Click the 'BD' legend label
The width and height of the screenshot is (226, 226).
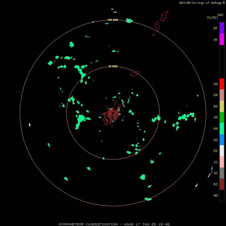pyautogui.click(x=215, y=106)
